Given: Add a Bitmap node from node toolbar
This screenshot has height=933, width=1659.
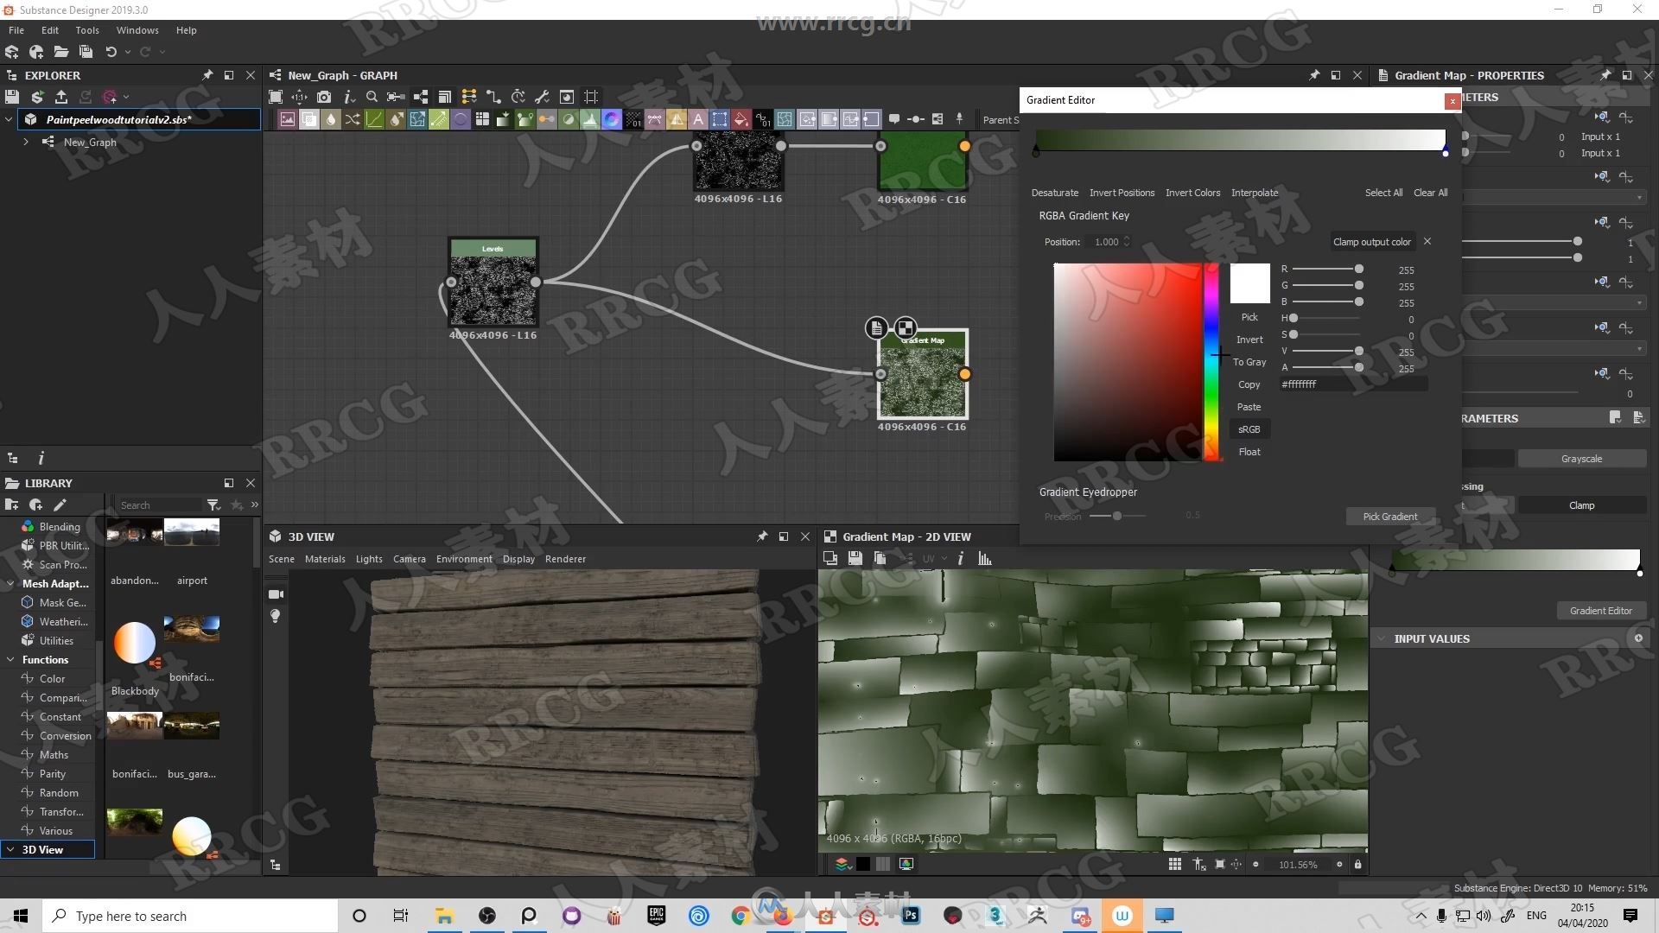Looking at the screenshot, I should click(x=288, y=119).
